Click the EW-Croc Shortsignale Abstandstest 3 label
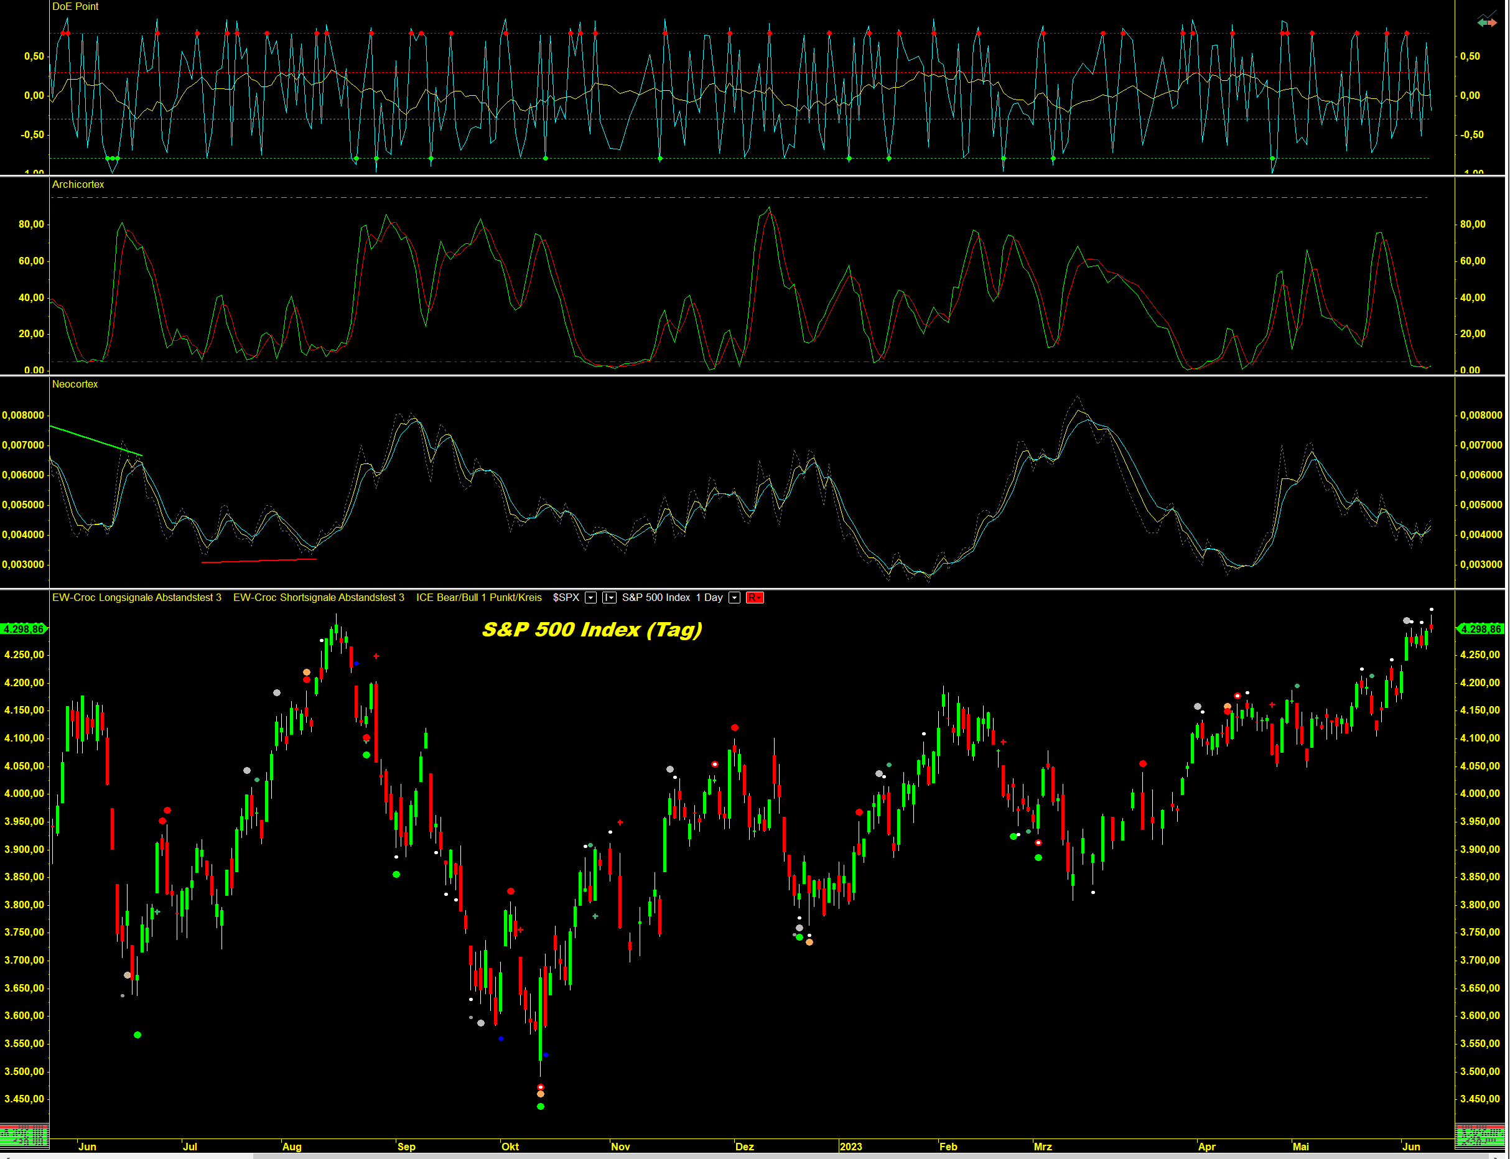The height and width of the screenshot is (1159, 1510). (x=319, y=597)
